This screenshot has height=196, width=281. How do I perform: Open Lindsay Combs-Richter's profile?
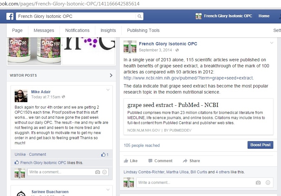point(144,172)
